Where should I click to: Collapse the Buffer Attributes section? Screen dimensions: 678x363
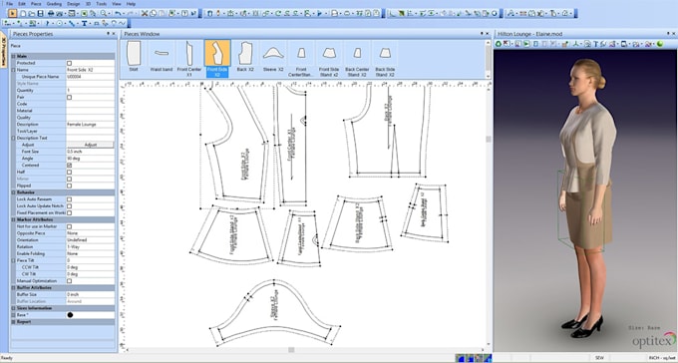(13, 288)
